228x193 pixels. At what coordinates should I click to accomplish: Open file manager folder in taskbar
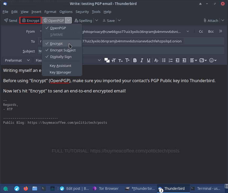point(35,189)
